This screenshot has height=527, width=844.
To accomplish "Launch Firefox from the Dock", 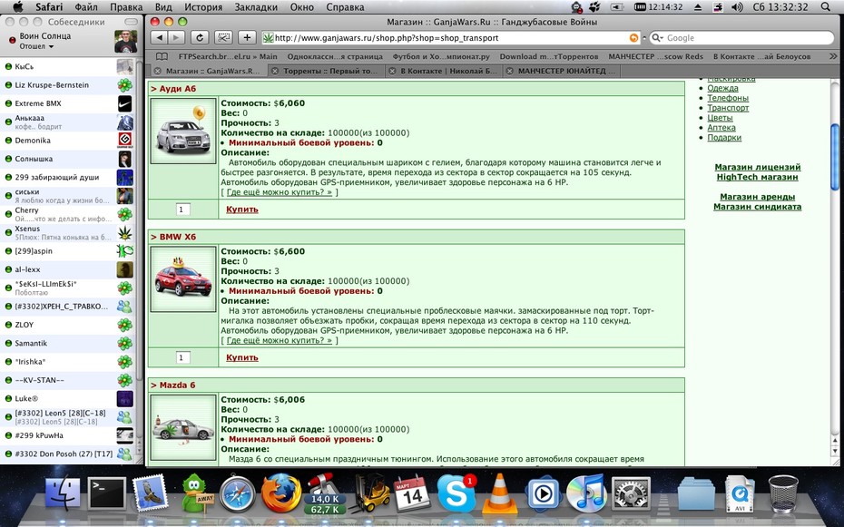I will 280,493.
